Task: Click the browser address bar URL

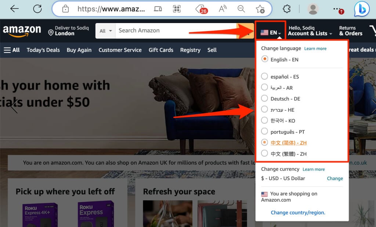Action: [x=111, y=9]
